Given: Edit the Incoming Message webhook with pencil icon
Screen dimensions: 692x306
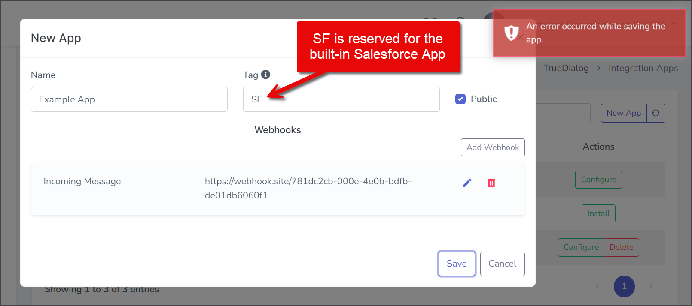Looking at the screenshot, I should [x=467, y=183].
